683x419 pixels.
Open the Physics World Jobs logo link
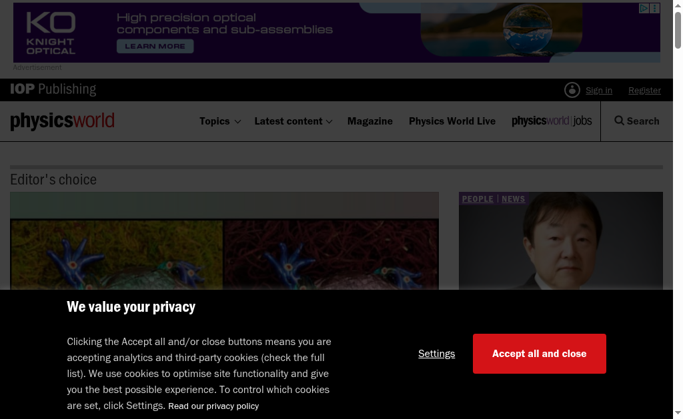click(552, 121)
